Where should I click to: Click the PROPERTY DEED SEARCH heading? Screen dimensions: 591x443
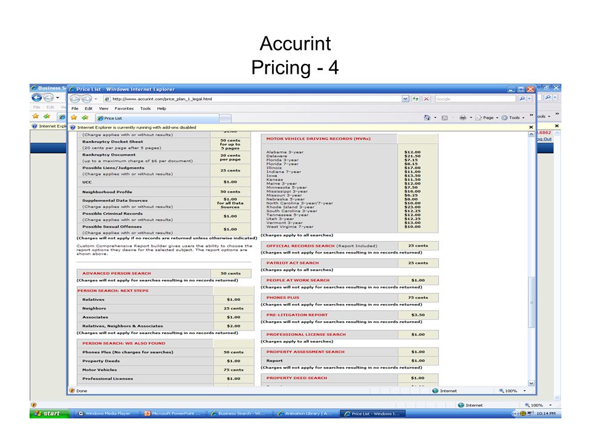[x=297, y=378]
